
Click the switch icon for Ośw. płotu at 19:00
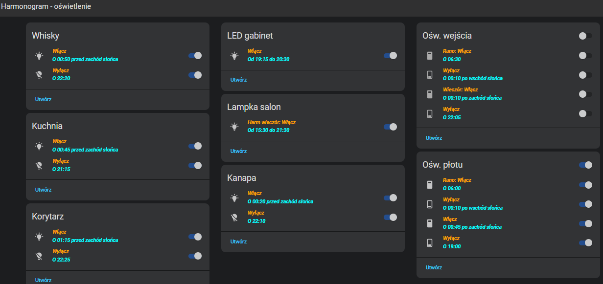430,243
